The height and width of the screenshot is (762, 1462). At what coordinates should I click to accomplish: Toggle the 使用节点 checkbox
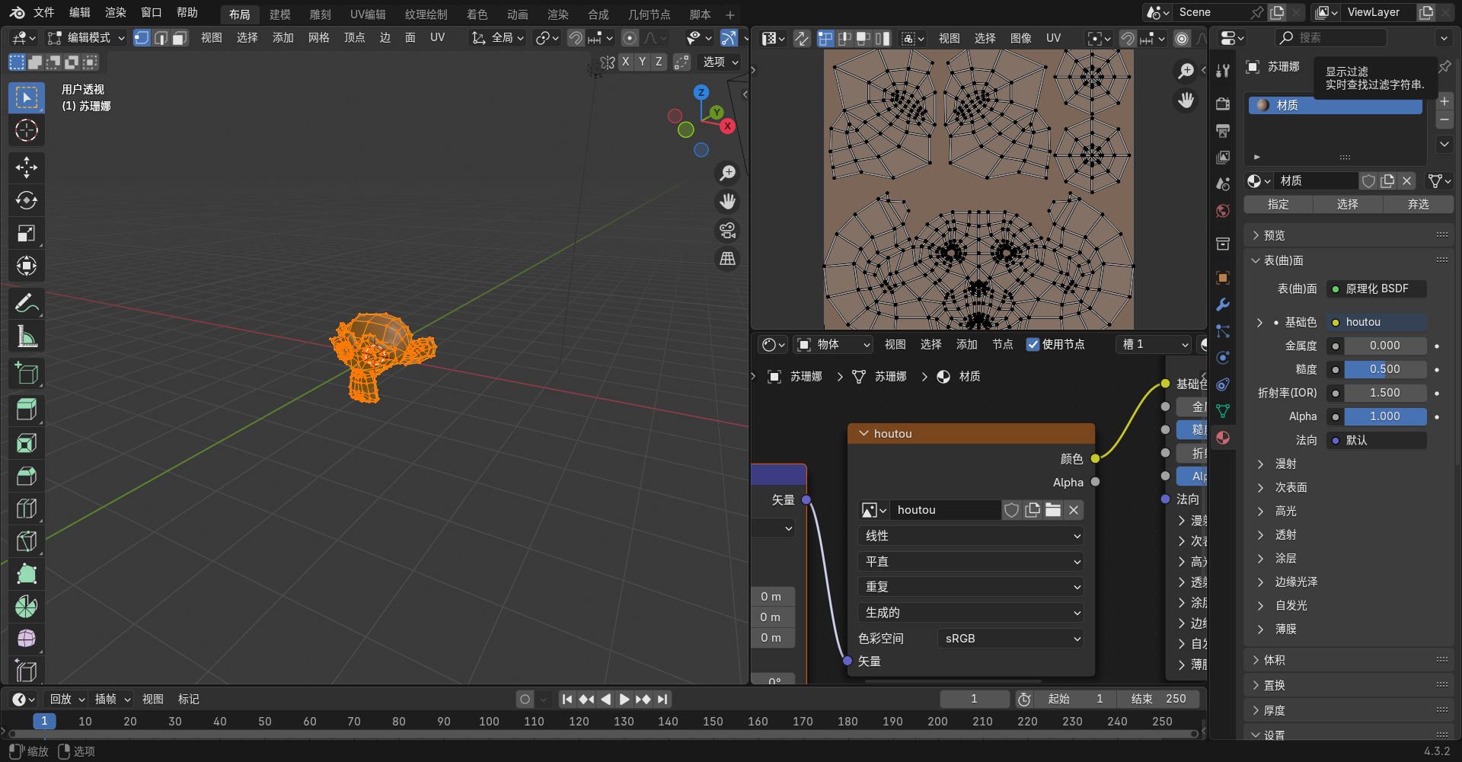coord(1033,345)
